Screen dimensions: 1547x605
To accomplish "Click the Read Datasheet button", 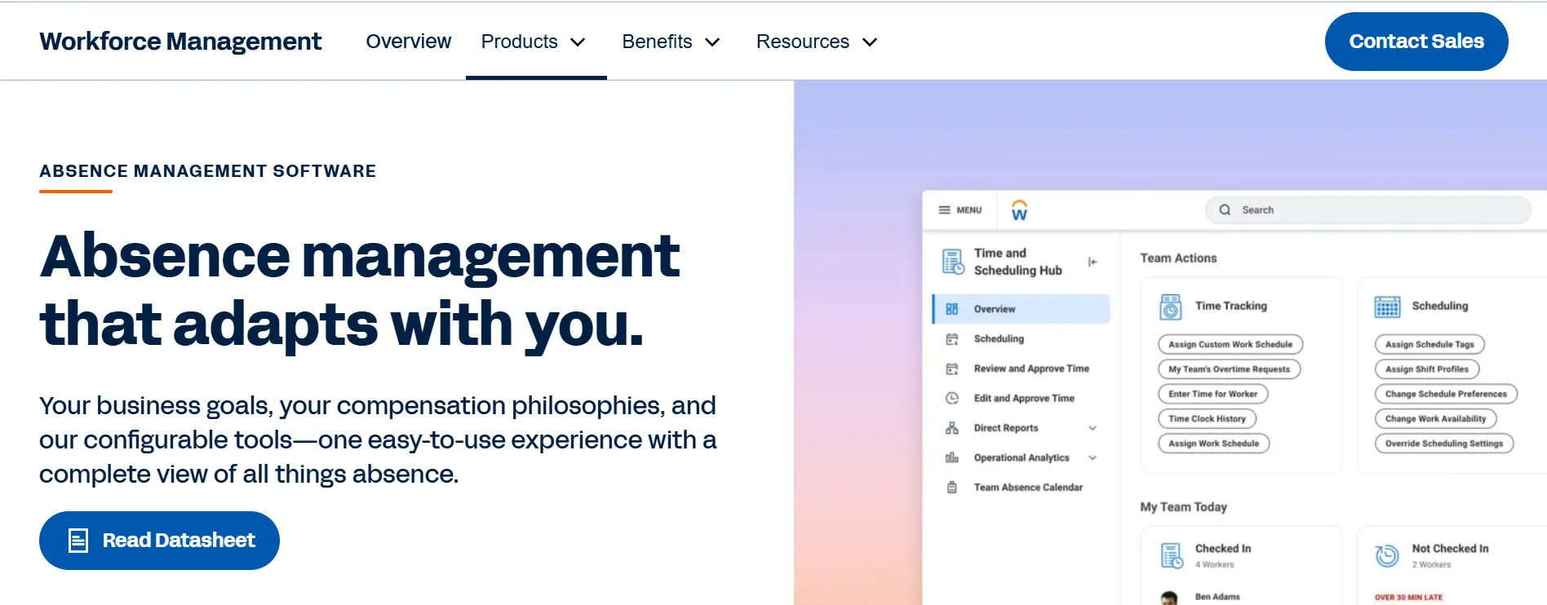I will click(159, 541).
